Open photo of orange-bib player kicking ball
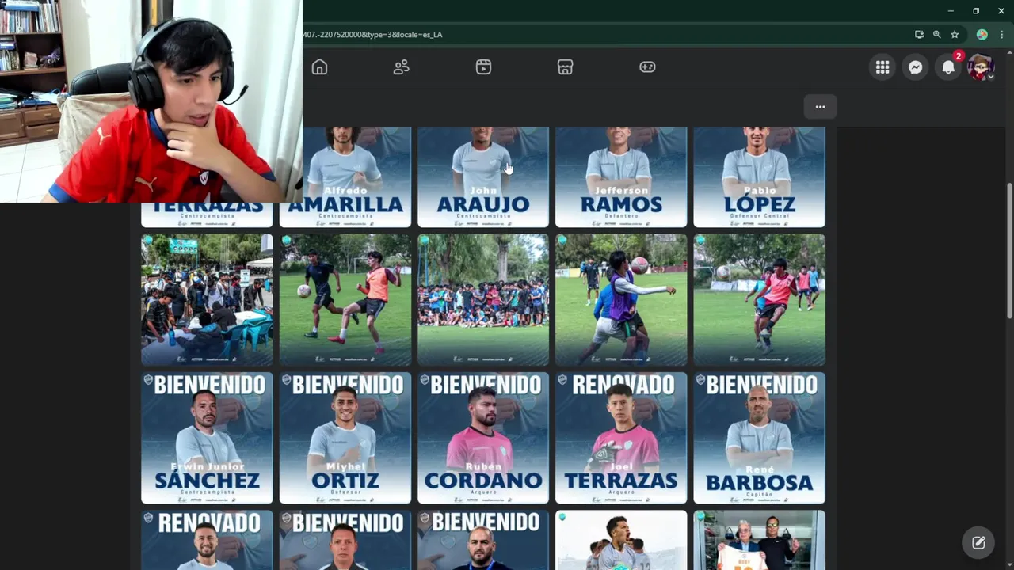Viewport: 1014px width, 570px height. (x=345, y=300)
